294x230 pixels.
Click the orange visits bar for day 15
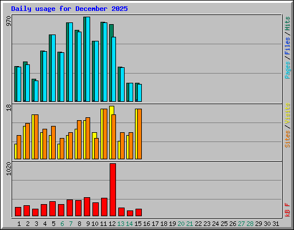pos(140,134)
